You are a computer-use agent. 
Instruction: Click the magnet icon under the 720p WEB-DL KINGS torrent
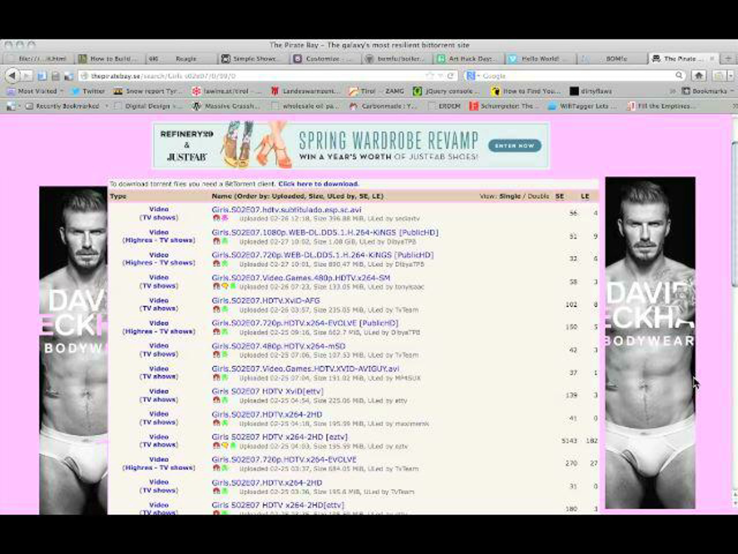216,264
